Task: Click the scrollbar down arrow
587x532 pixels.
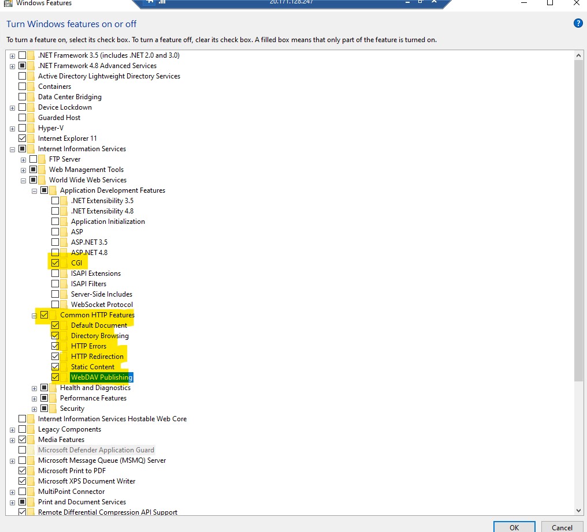Action: (578, 510)
